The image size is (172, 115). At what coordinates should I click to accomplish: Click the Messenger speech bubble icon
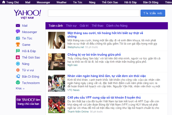[x=18, y=32]
